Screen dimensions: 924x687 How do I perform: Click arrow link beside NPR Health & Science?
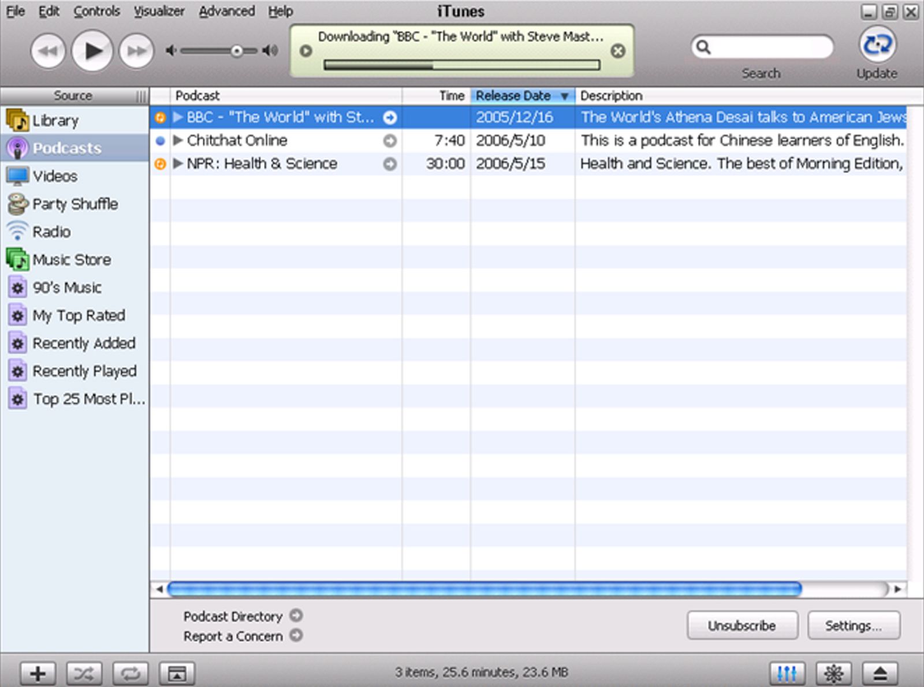pos(390,164)
